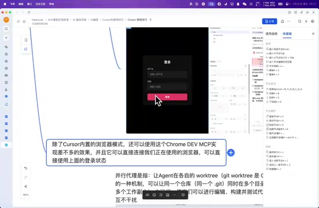Click the blue 分享 button
The height and width of the screenshot is (208, 319).
pos(269,21)
